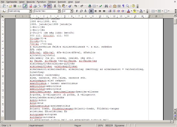The width and height of the screenshot is (177, 127).
Task: Toggle bold formatting (F button)
Action: click(77, 11)
